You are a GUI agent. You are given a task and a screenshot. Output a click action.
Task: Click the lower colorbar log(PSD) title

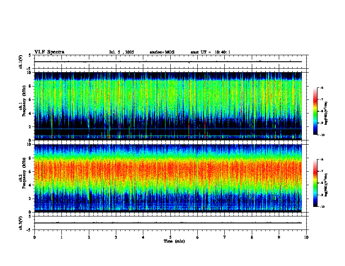coord(326,184)
